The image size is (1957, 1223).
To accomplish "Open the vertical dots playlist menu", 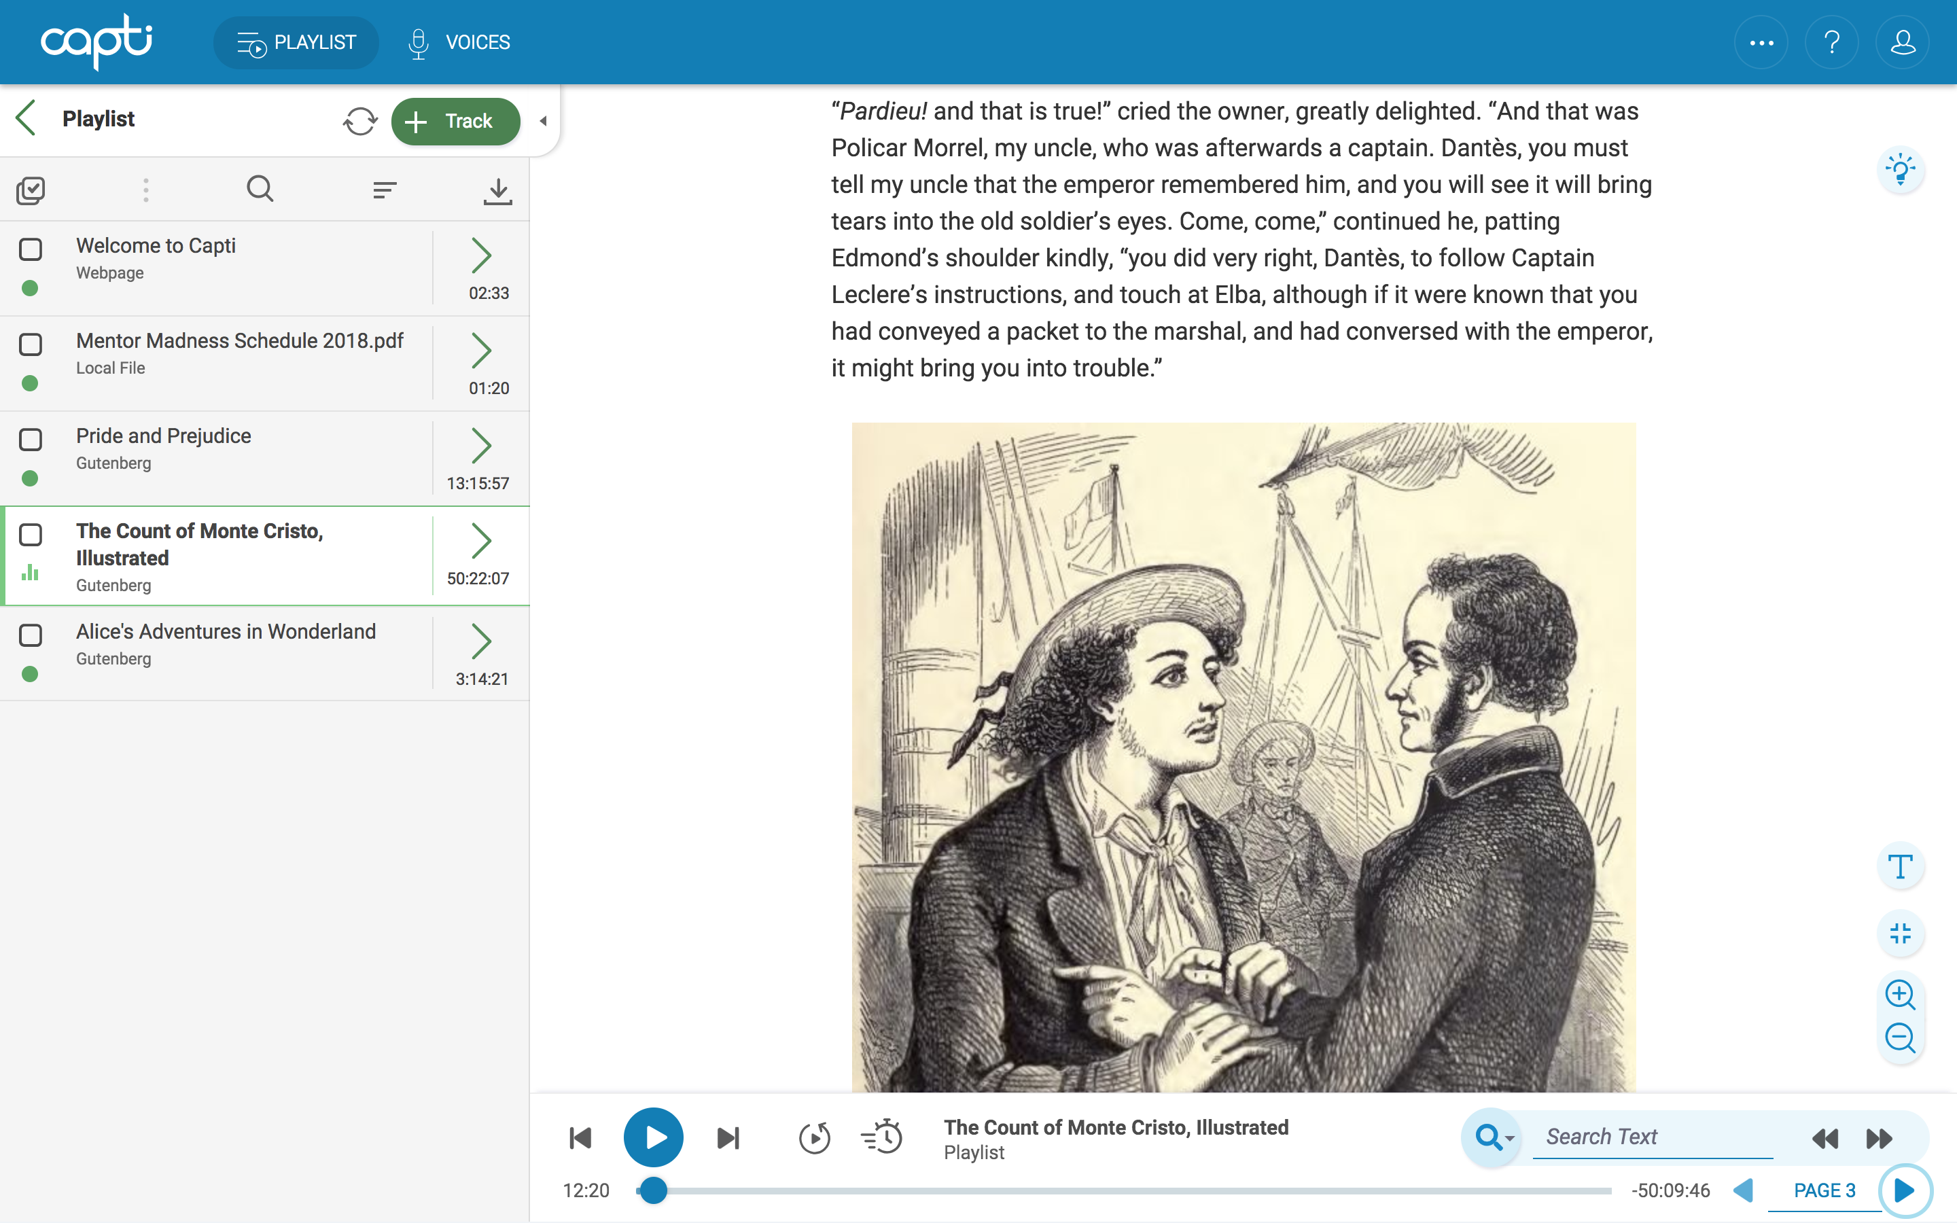I will tap(145, 190).
